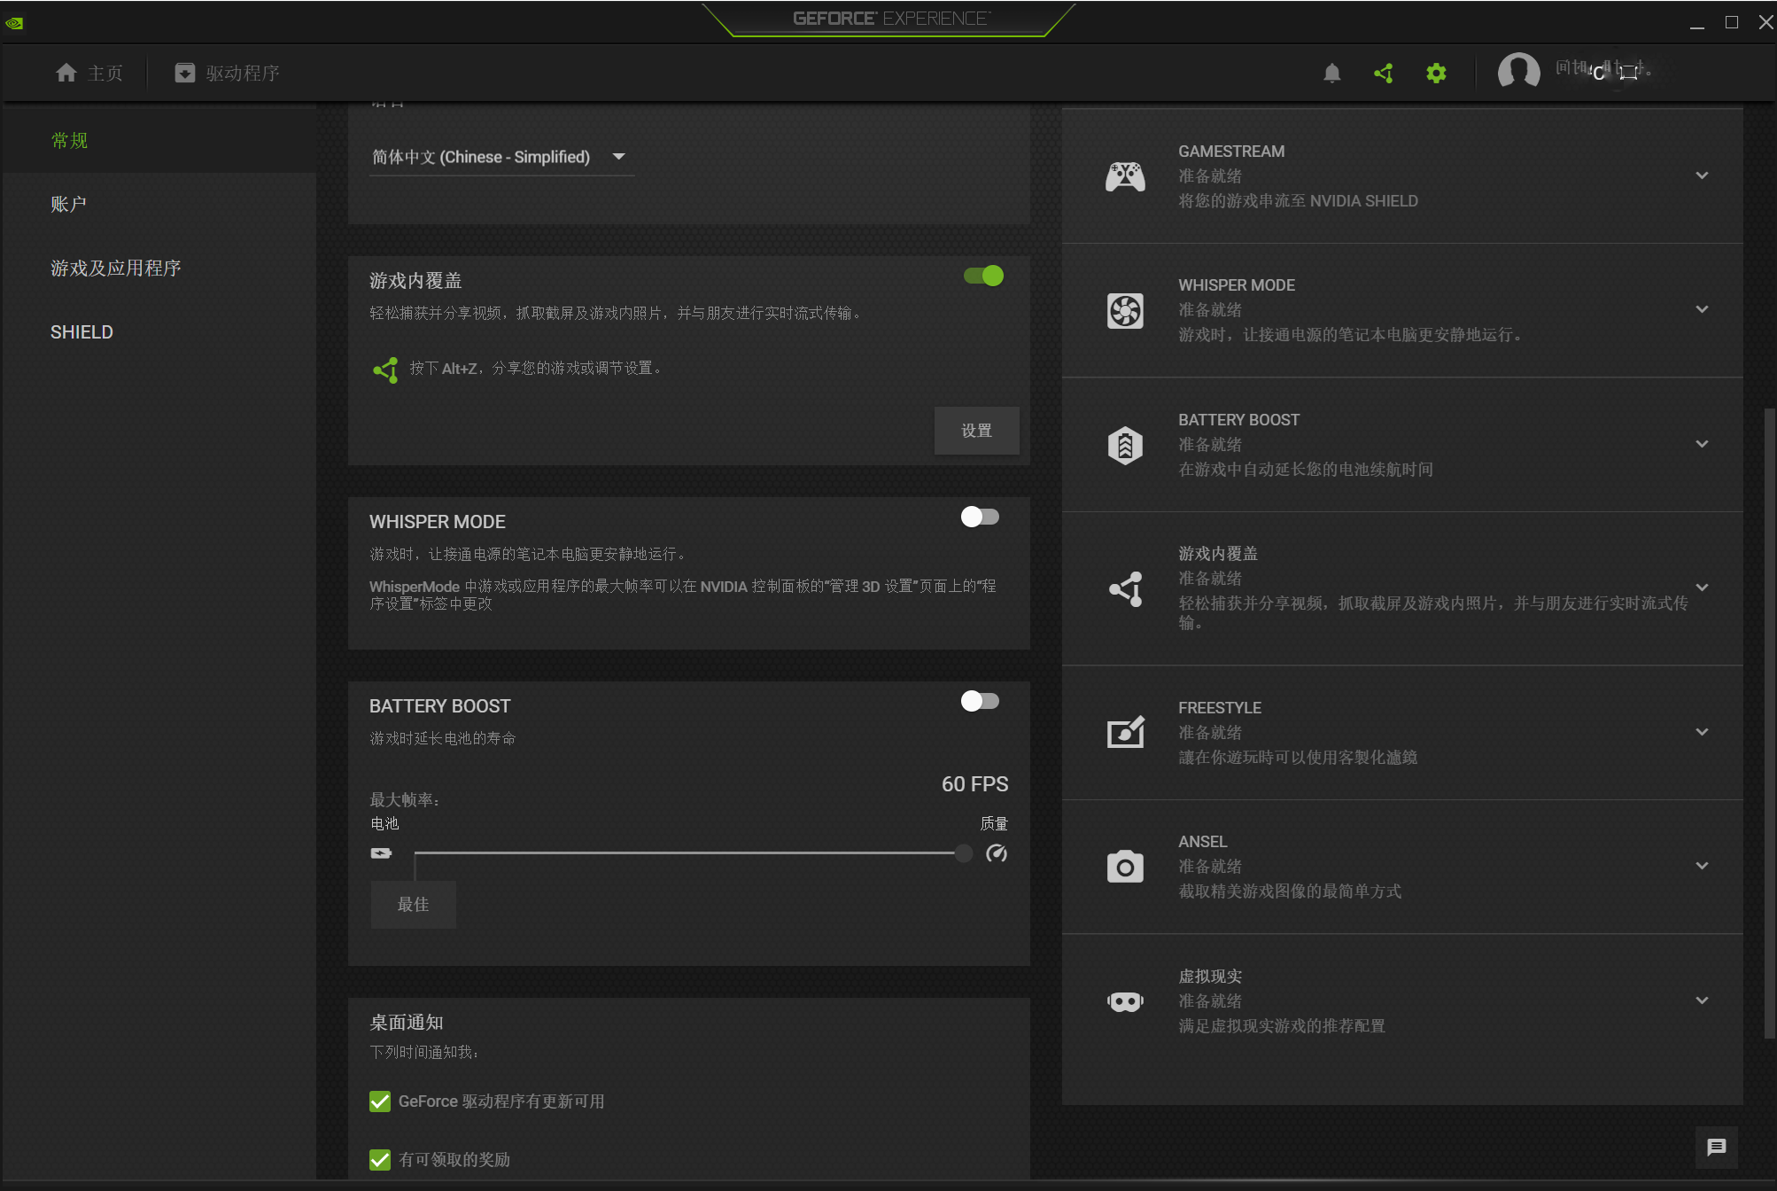Click the Ansel camera icon
This screenshot has height=1191, width=1777.
[x=1125, y=867]
